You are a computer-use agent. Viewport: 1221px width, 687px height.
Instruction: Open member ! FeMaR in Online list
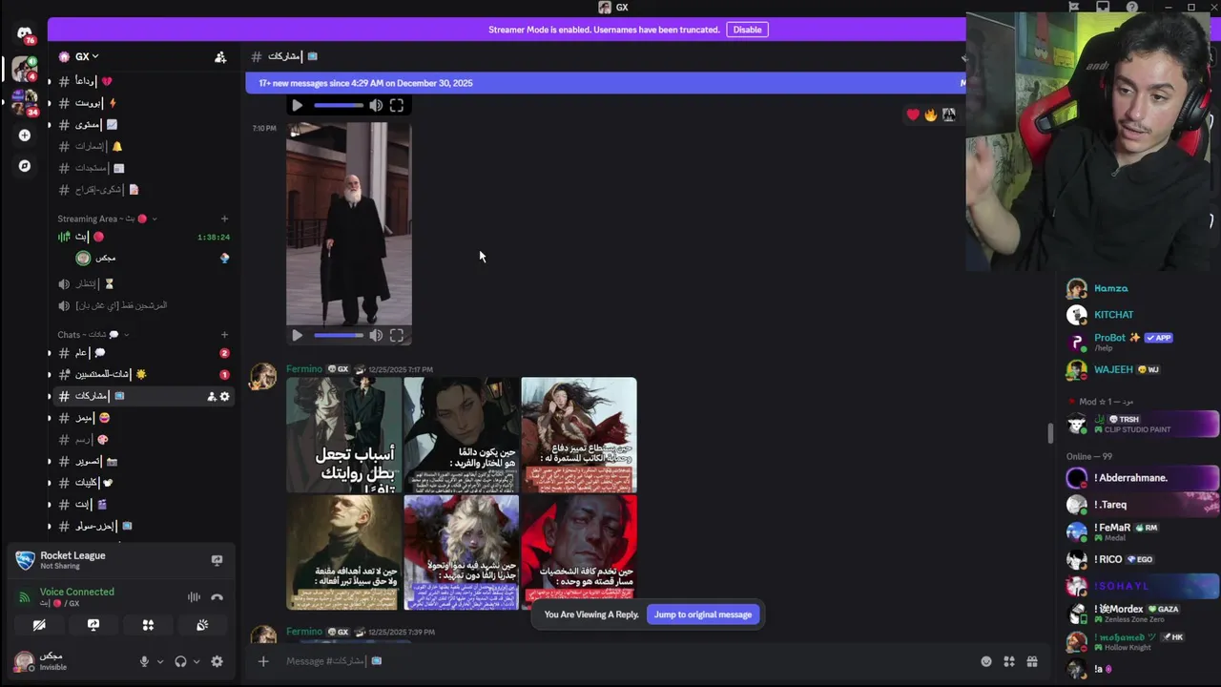[x=1143, y=531]
